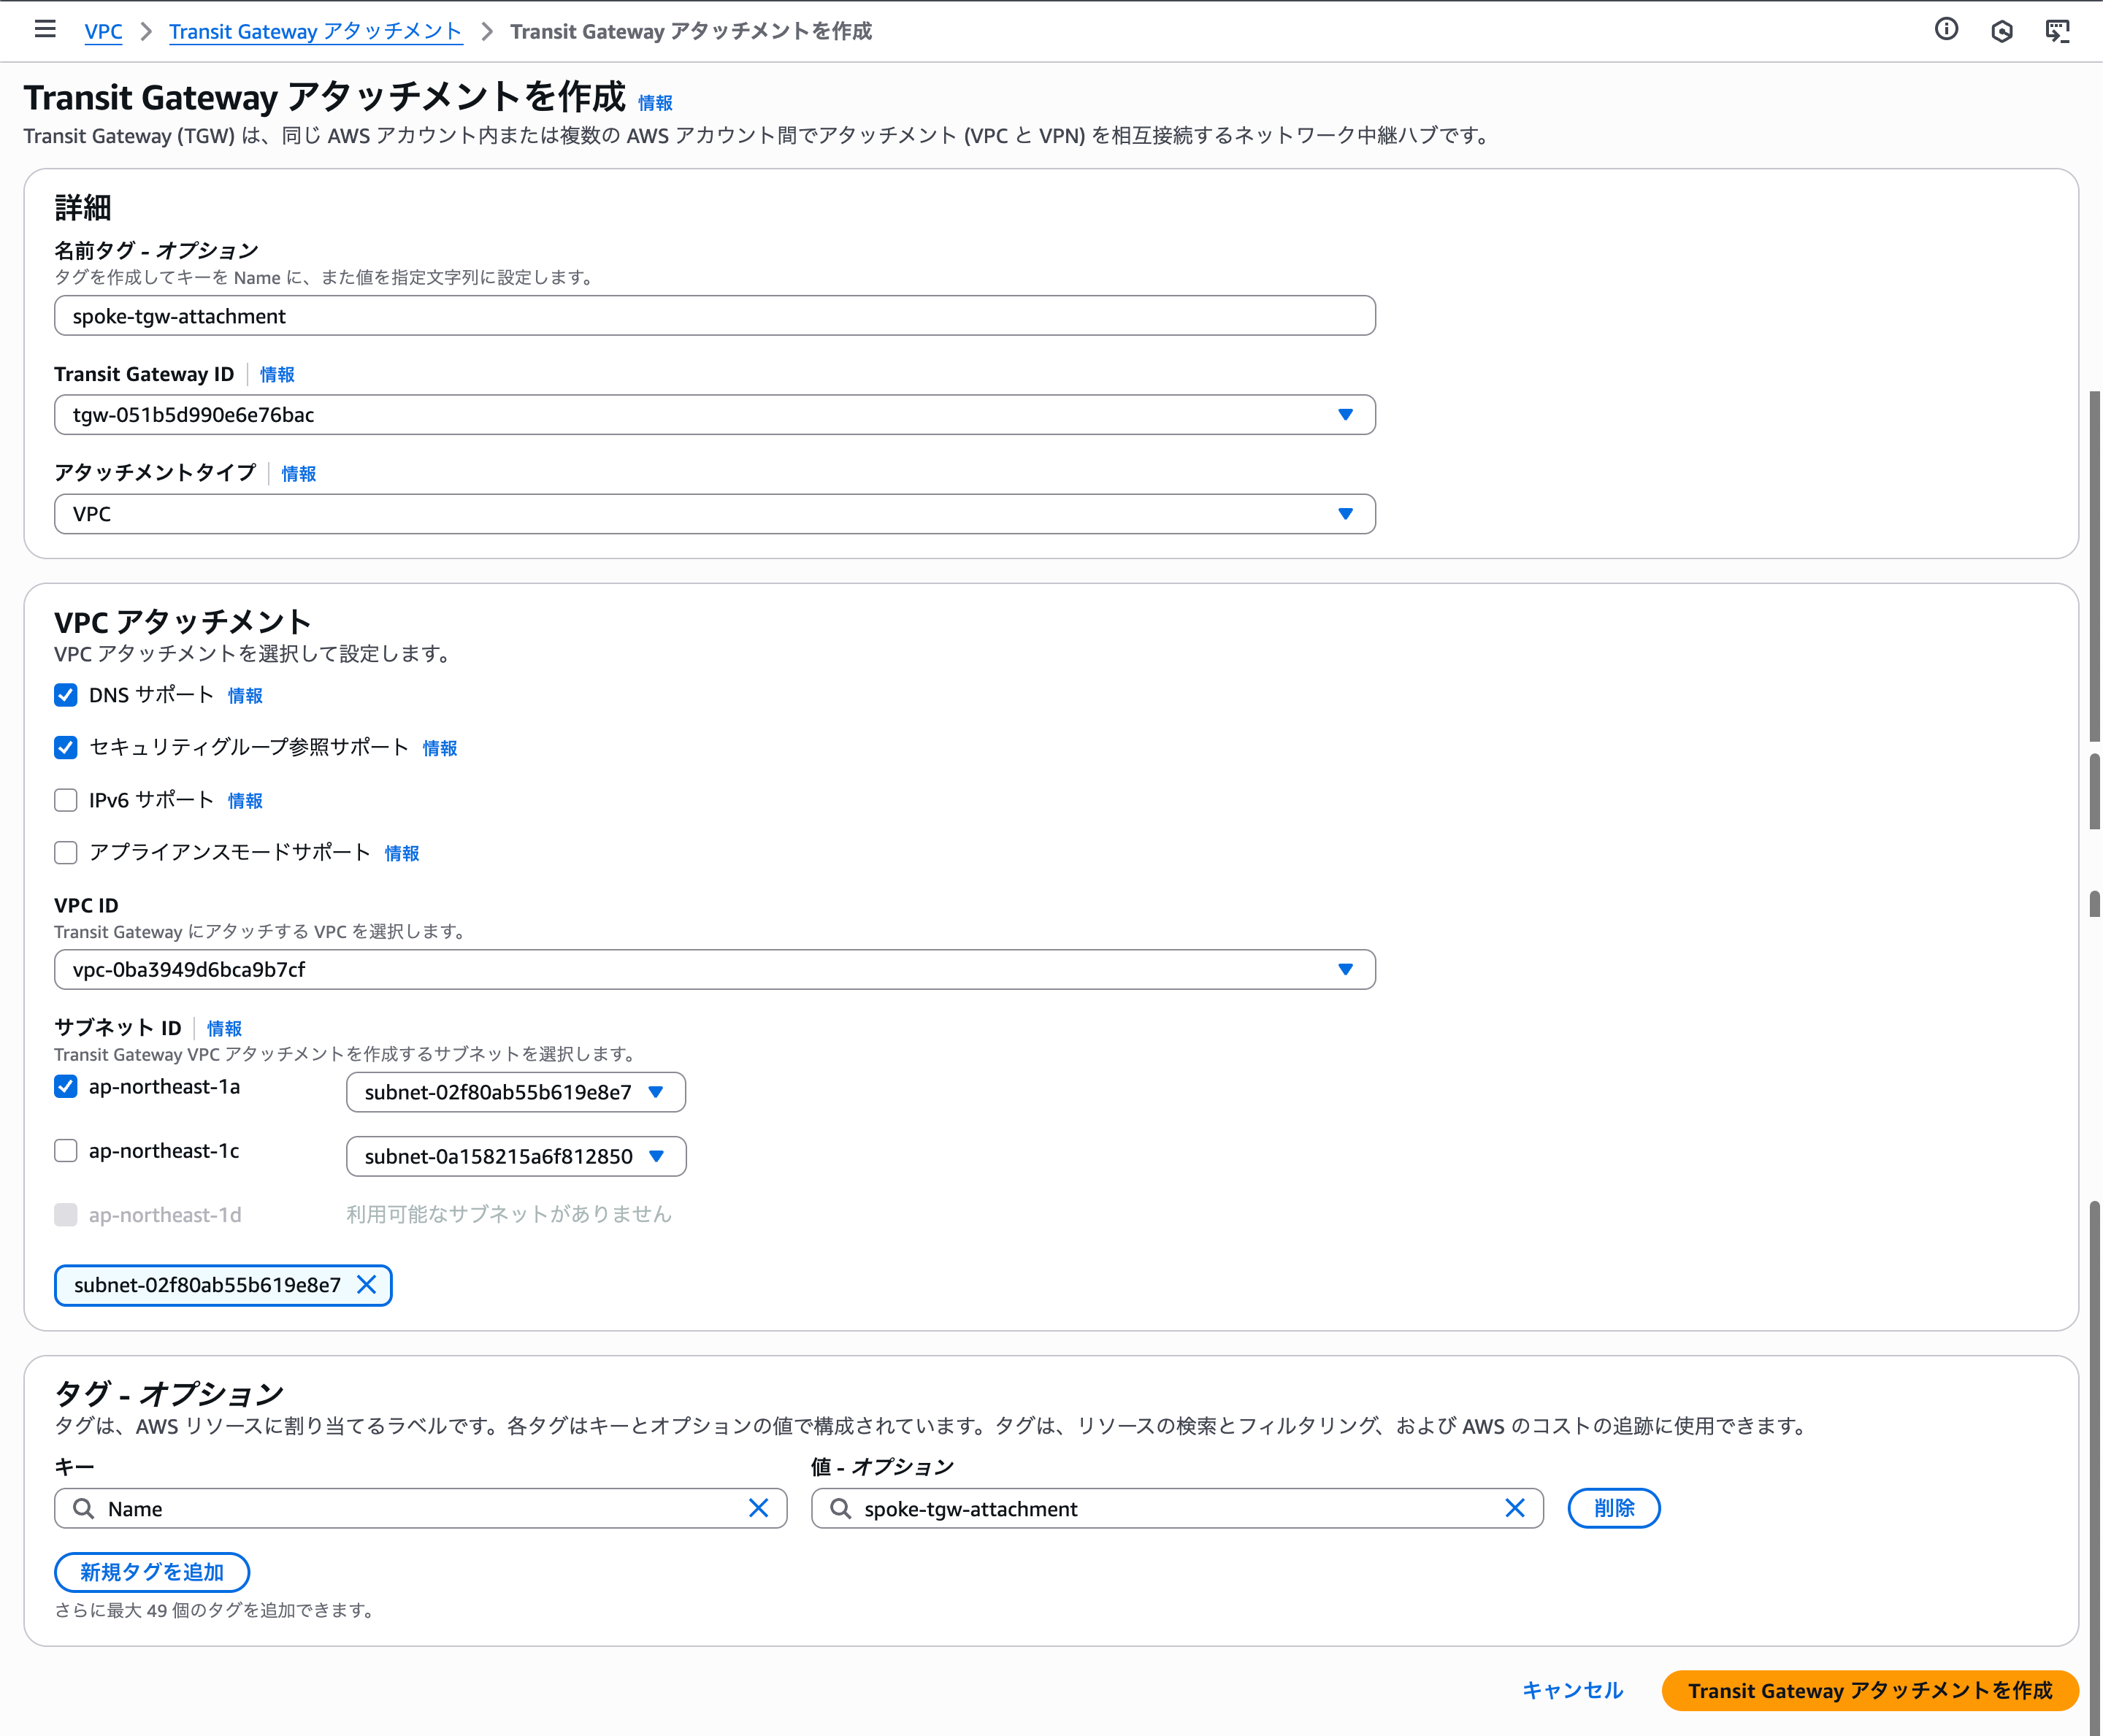
Task: Go to VPC breadcrumb link
Action: coord(103,32)
